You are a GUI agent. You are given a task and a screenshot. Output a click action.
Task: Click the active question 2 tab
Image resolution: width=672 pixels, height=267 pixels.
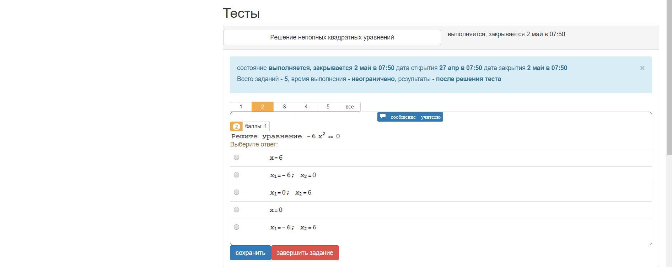(x=263, y=107)
